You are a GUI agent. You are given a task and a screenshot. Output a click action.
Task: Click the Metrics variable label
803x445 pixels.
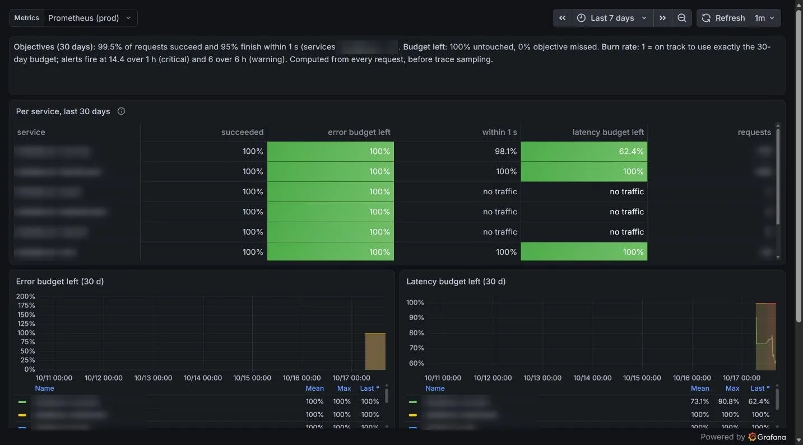coord(26,18)
